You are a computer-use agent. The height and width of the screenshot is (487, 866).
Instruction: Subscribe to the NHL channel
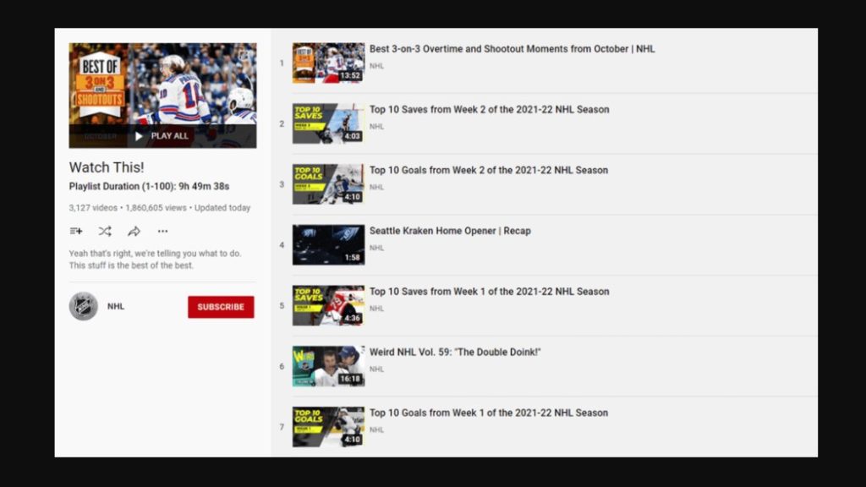coord(221,307)
